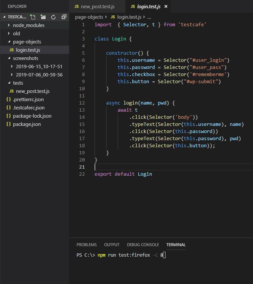
Task: Collapse all folders in Explorer
Action: 64,17
